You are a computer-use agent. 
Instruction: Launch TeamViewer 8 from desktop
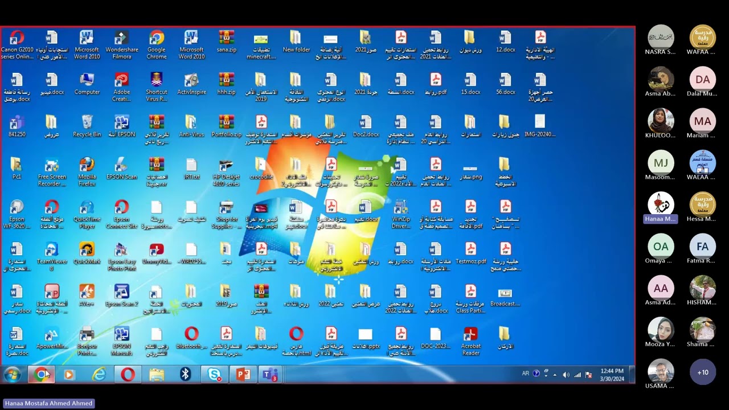tap(51, 256)
